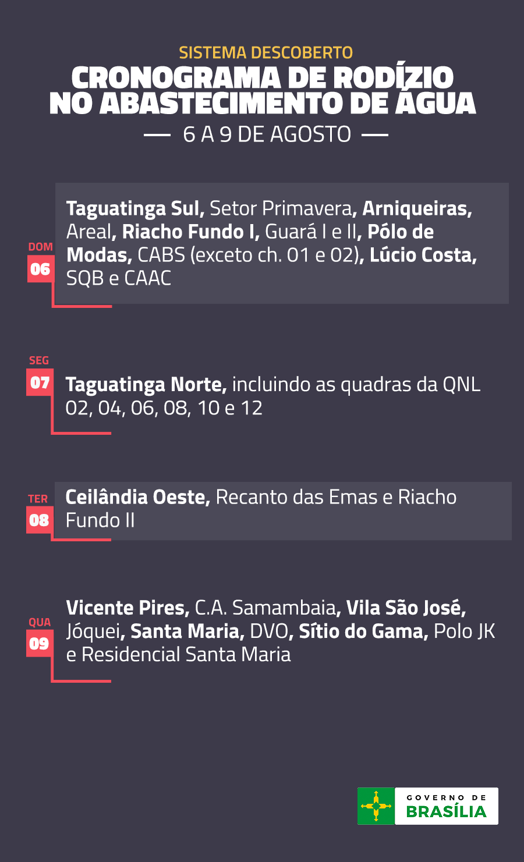
Task: Click the green flag emblem with yellow cross
Action: 376,806
